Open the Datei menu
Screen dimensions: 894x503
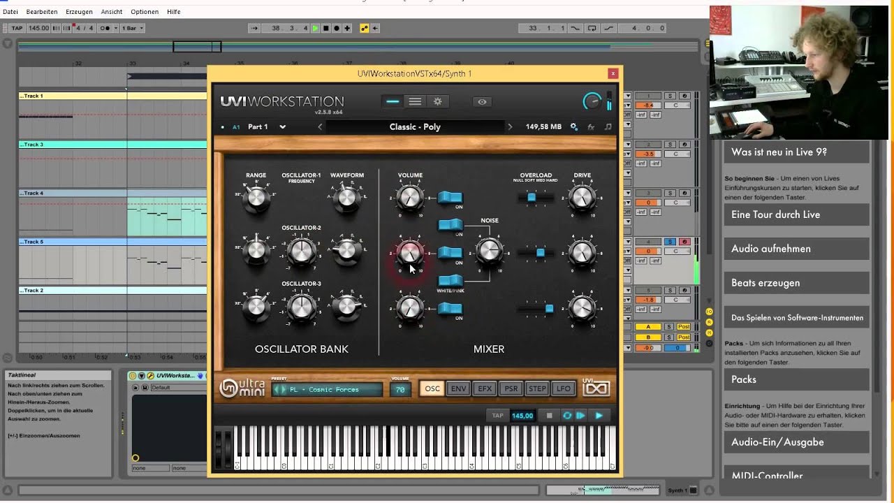click(x=10, y=12)
